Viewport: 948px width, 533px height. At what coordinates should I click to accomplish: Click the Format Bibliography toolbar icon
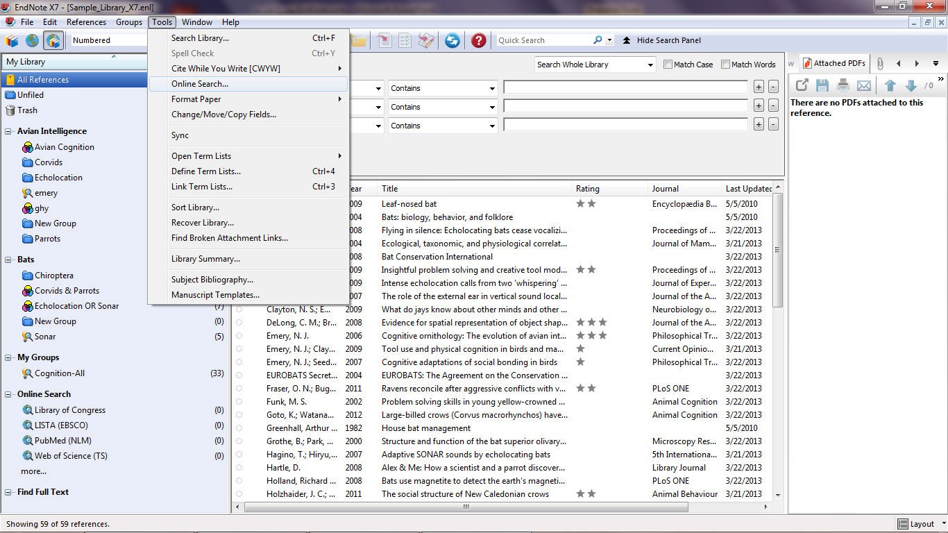tap(405, 40)
